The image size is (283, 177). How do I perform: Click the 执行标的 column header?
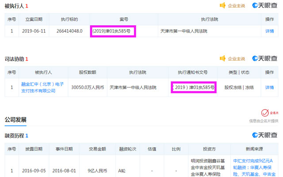point(69,19)
